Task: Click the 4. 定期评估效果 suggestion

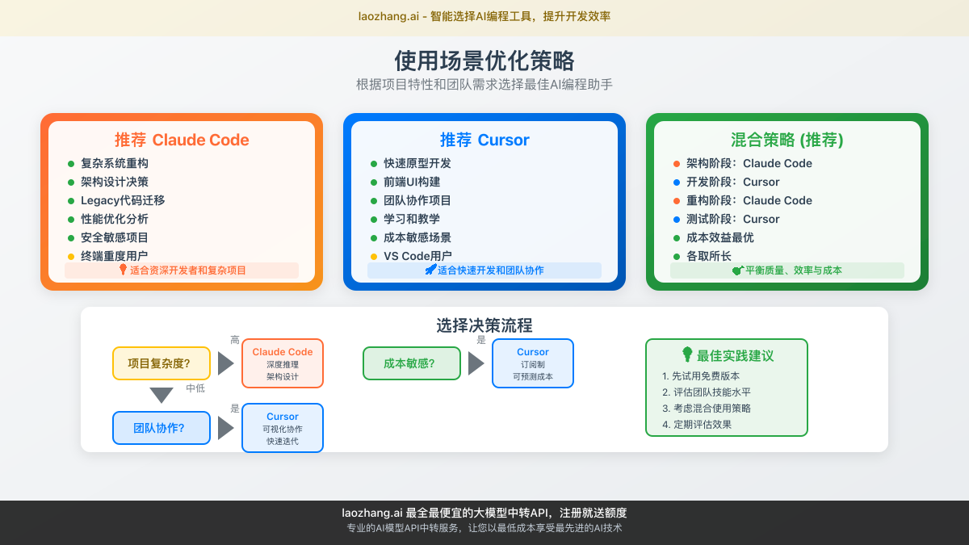Action: [x=696, y=424]
